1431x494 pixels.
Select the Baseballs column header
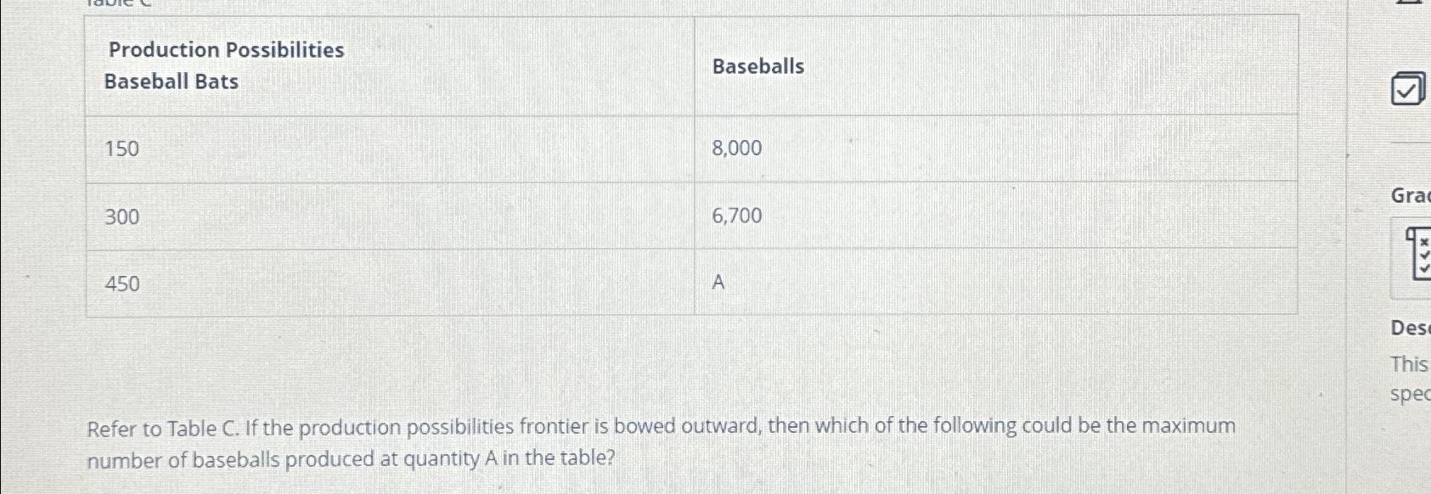click(757, 66)
